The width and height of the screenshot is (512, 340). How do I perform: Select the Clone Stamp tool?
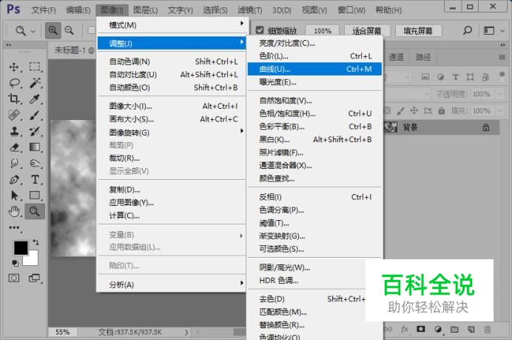(14, 131)
